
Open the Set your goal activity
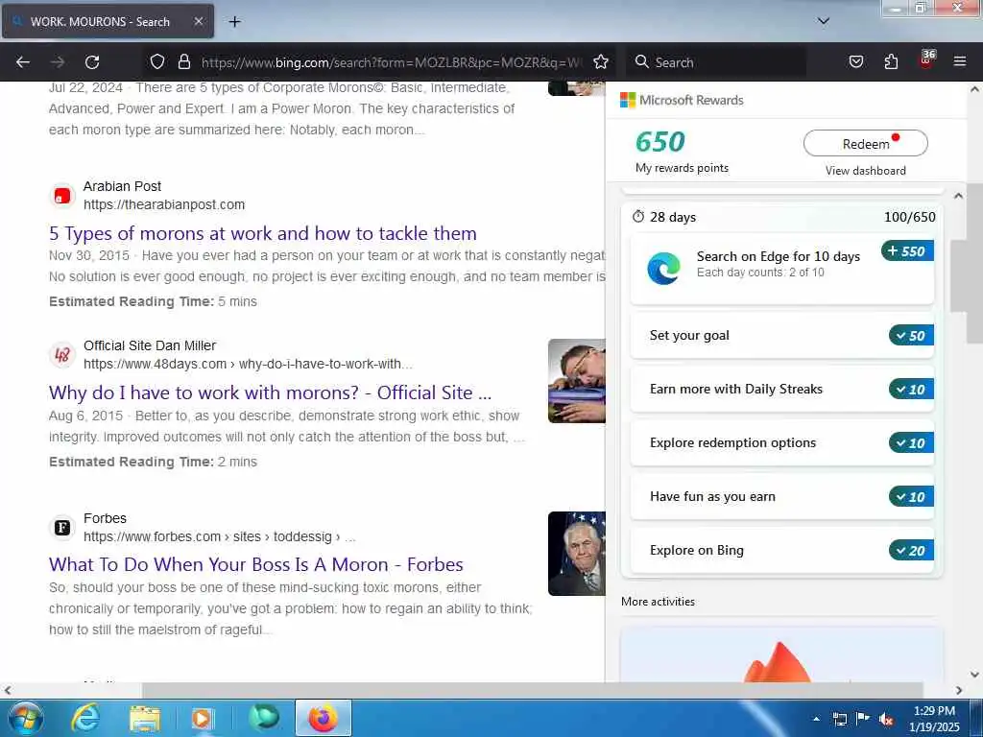[781, 335]
